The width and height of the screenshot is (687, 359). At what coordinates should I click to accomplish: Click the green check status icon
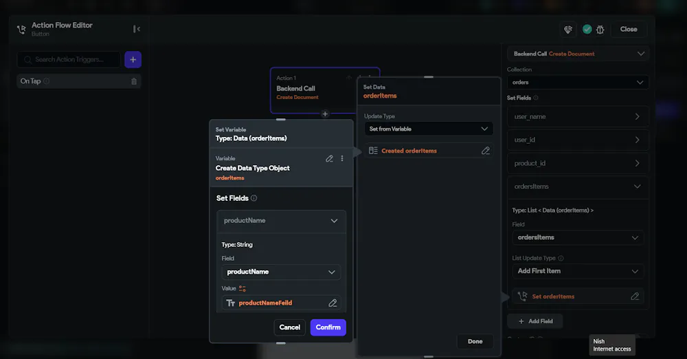click(x=587, y=29)
